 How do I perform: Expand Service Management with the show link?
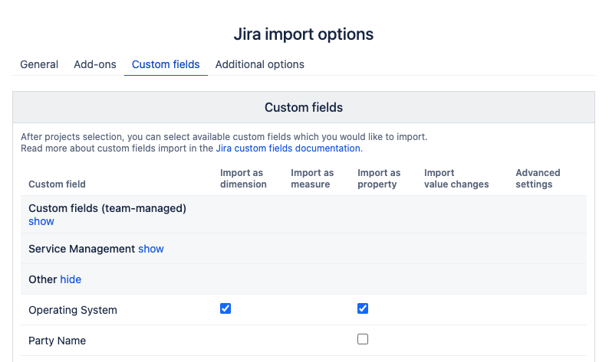(151, 249)
